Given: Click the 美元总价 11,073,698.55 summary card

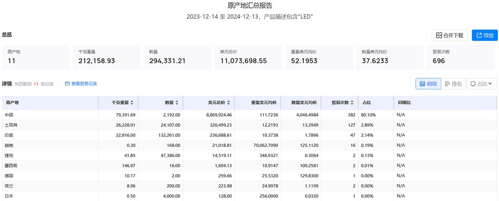Looking at the screenshot, I should click(x=249, y=57).
